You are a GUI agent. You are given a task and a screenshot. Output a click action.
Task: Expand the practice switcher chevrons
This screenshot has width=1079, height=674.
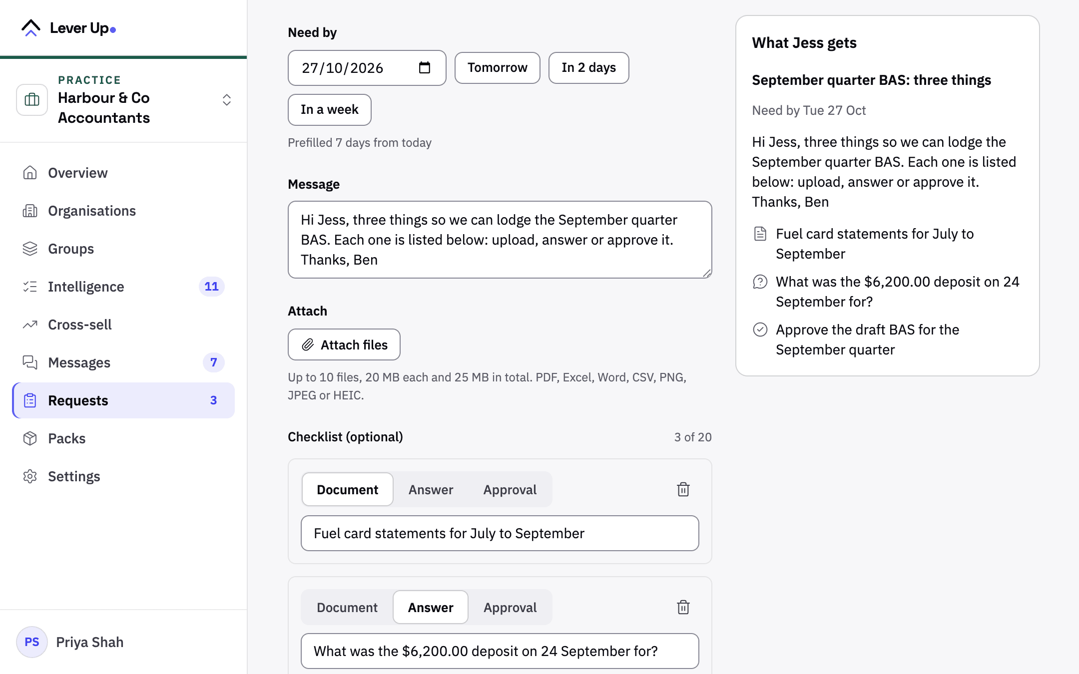tap(226, 100)
